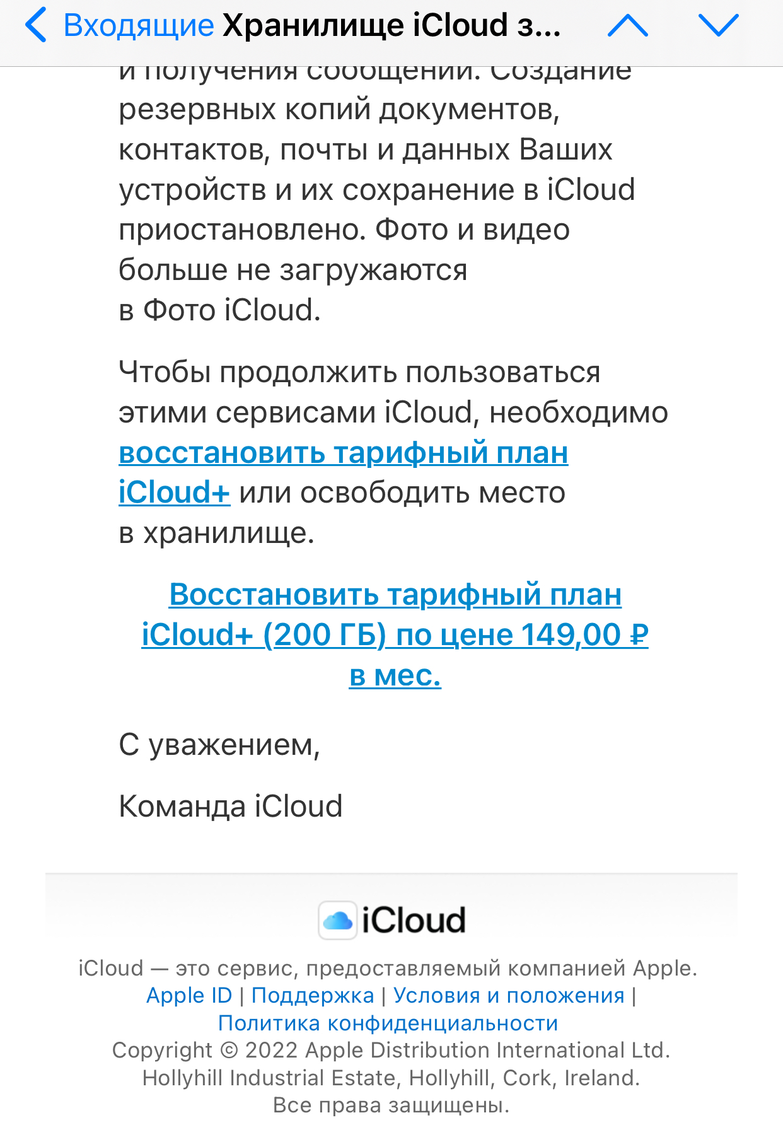This screenshot has height=1137, width=783.
Task: Open the Условия и положения link
Action: tap(509, 995)
